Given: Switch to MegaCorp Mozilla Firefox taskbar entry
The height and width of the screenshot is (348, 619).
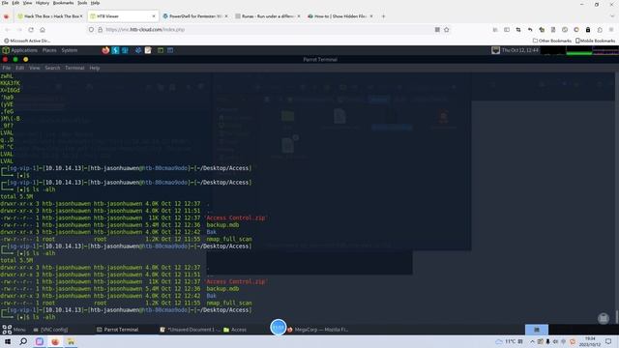Looking at the screenshot, I should tap(318, 330).
